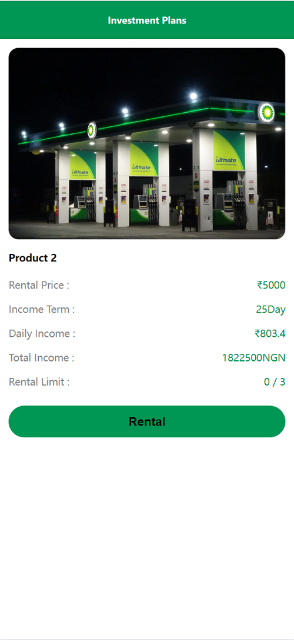The image size is (294, 640).
Task: Click the ₹803.4 daily income value
Action: click(x=270, y=333)
